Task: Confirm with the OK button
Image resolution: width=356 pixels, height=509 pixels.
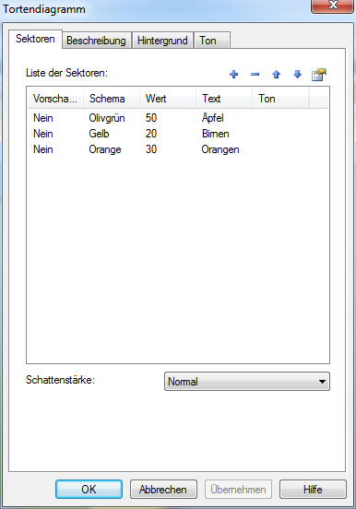Action: [89, 490]
